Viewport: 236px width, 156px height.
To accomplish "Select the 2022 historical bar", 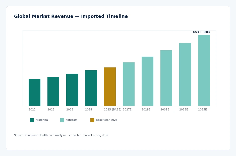I will (x=53, y=91).
